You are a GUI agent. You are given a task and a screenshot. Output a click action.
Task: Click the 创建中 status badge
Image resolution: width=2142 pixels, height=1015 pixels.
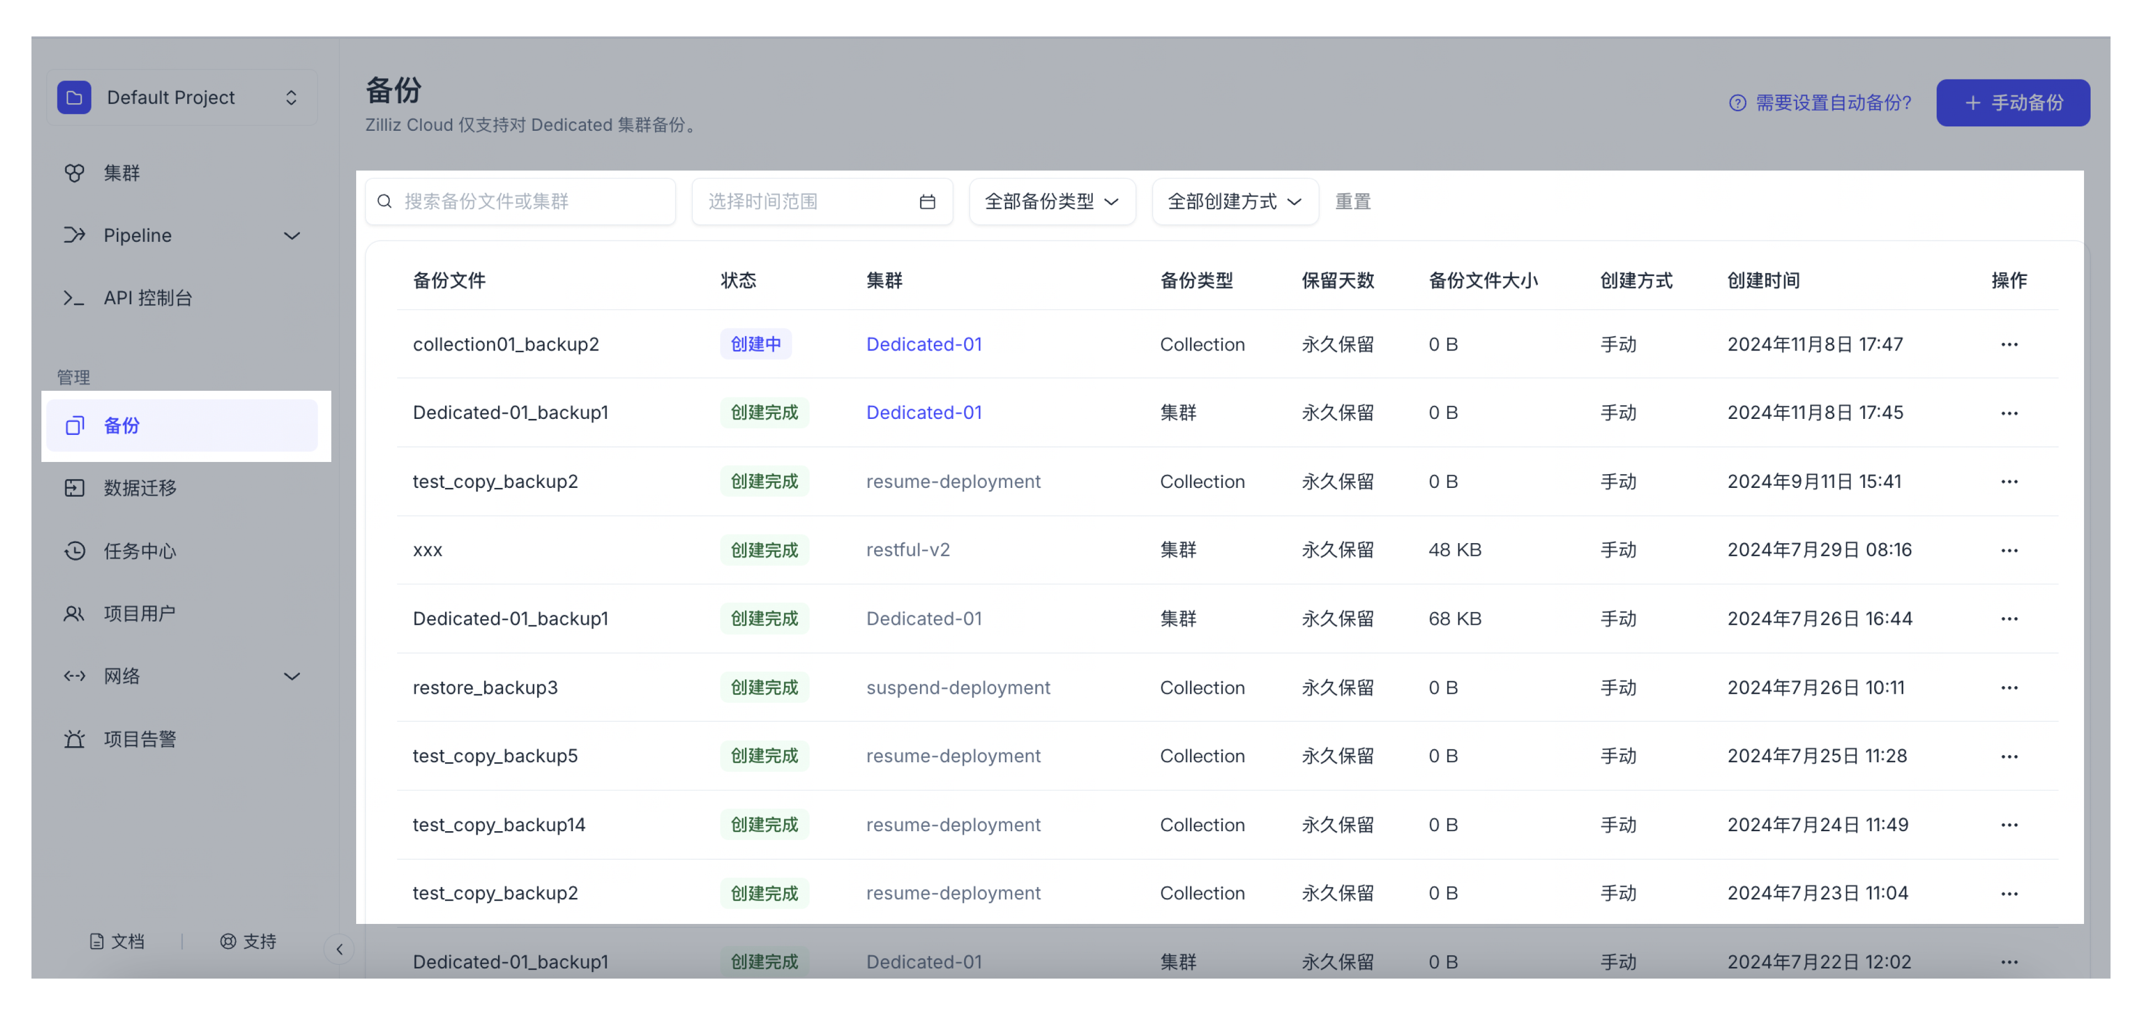click(x=755, y=344)
